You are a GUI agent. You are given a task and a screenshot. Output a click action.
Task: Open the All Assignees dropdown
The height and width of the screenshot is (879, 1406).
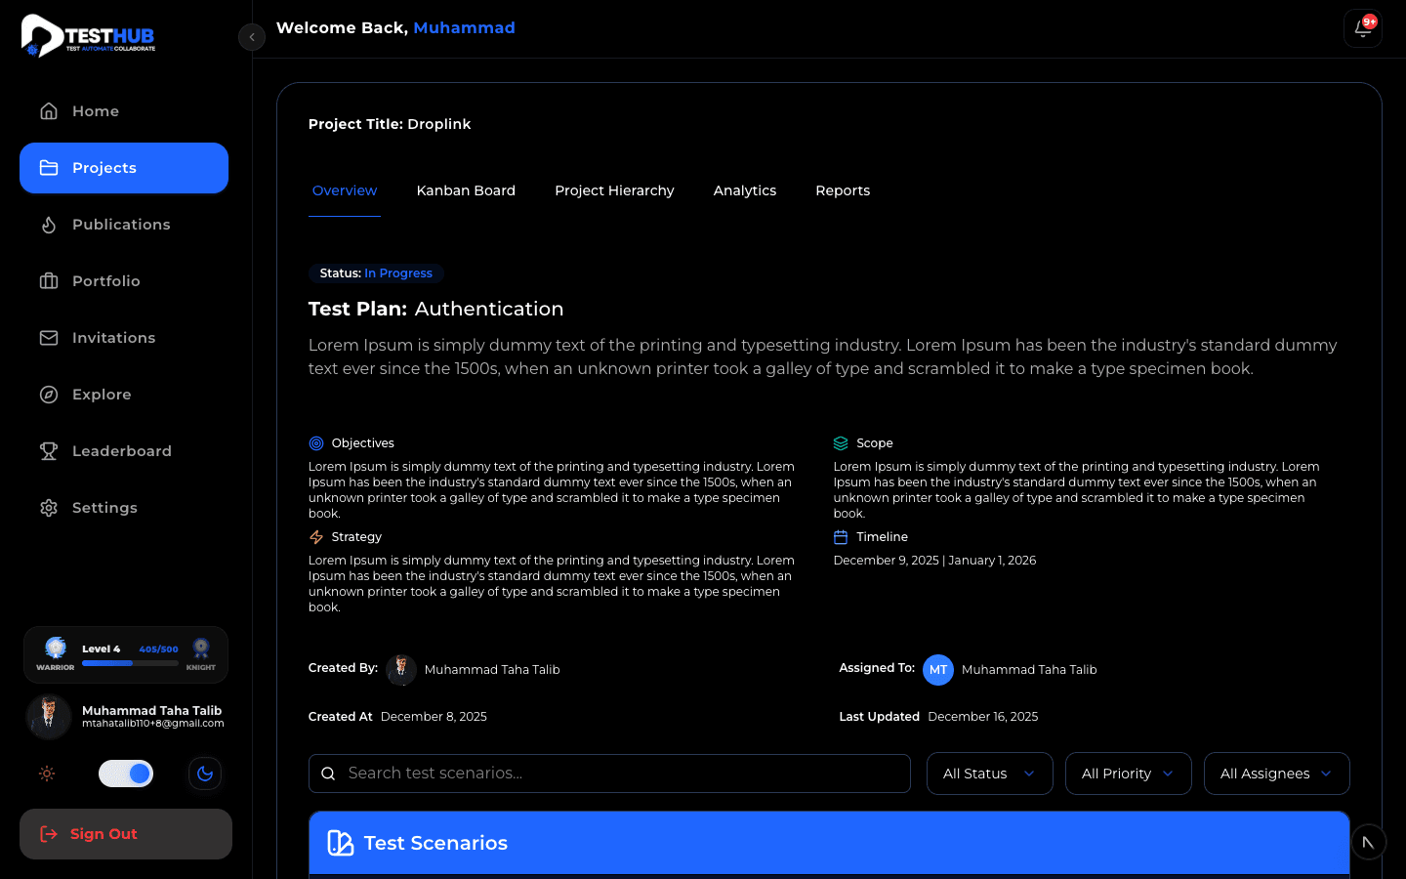pos(1277,774)
